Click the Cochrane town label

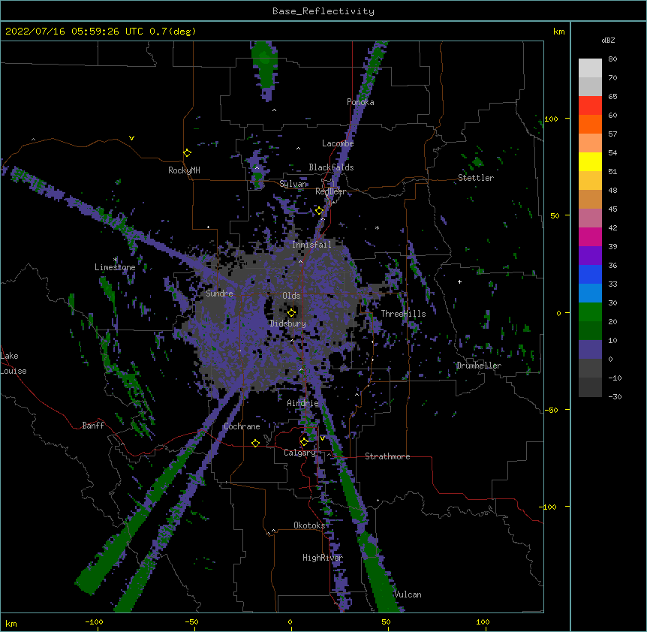242,426
